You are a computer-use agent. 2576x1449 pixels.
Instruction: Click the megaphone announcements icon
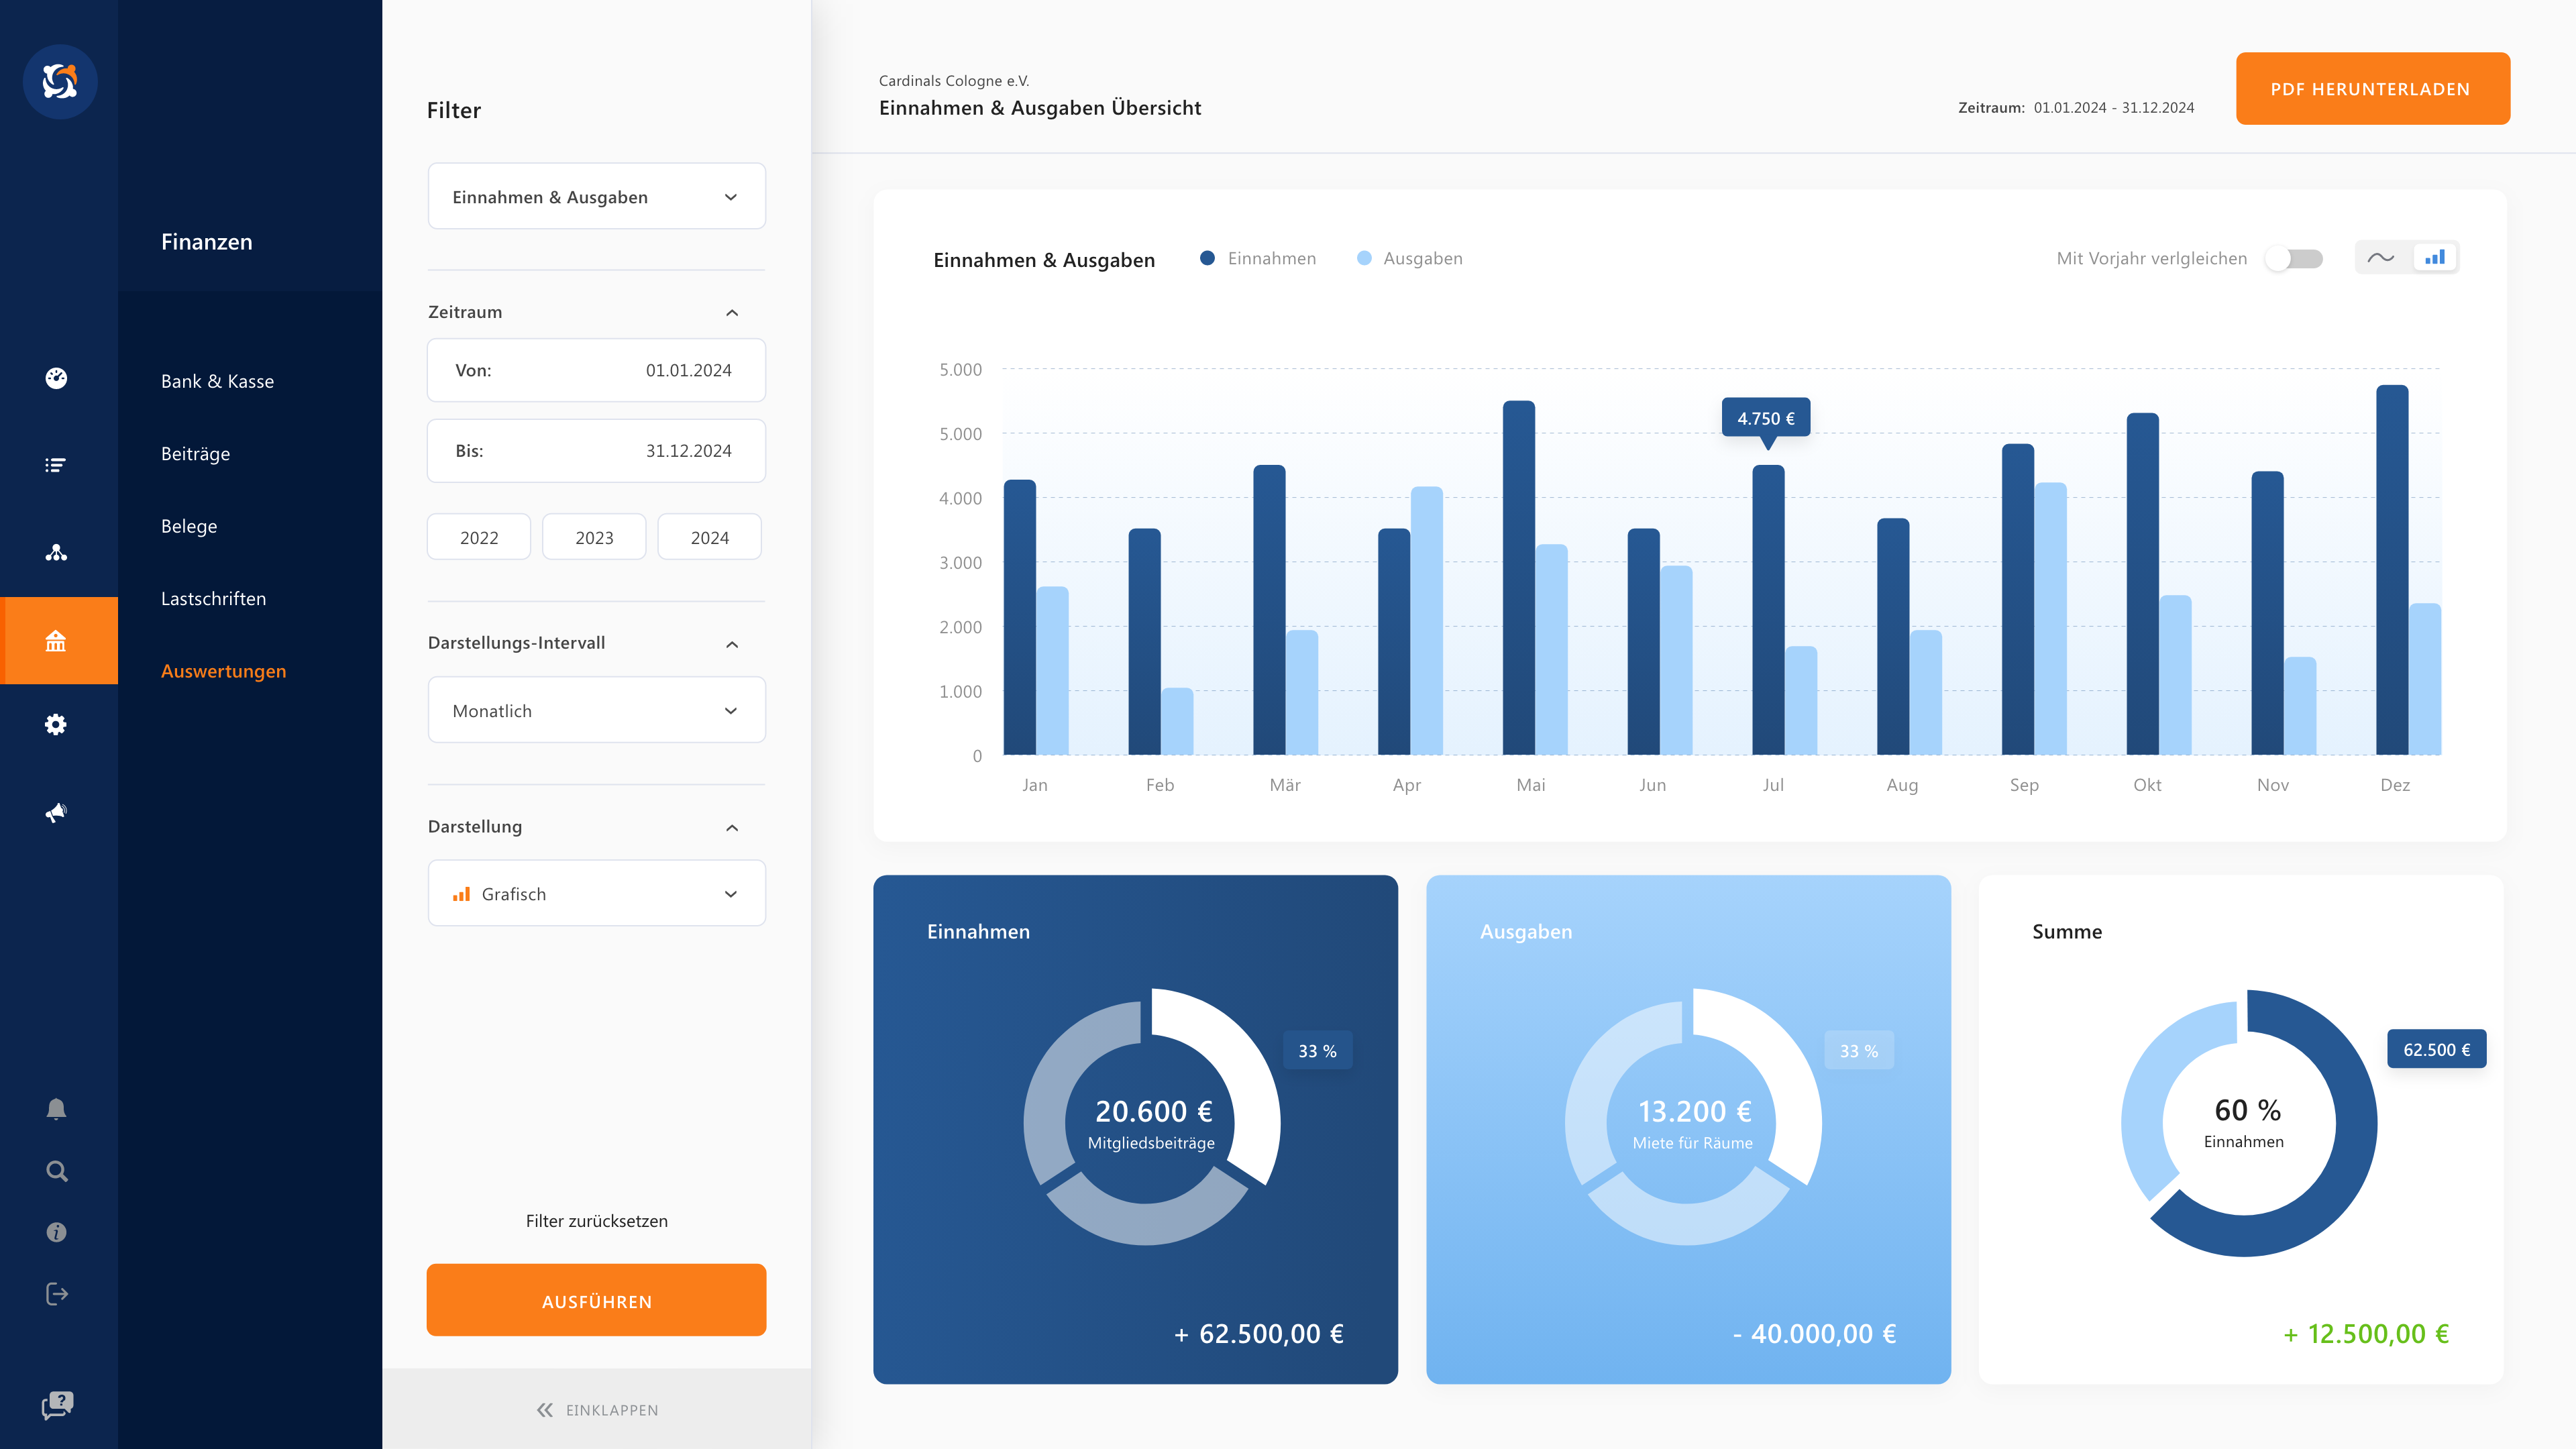tap(56, 812)
